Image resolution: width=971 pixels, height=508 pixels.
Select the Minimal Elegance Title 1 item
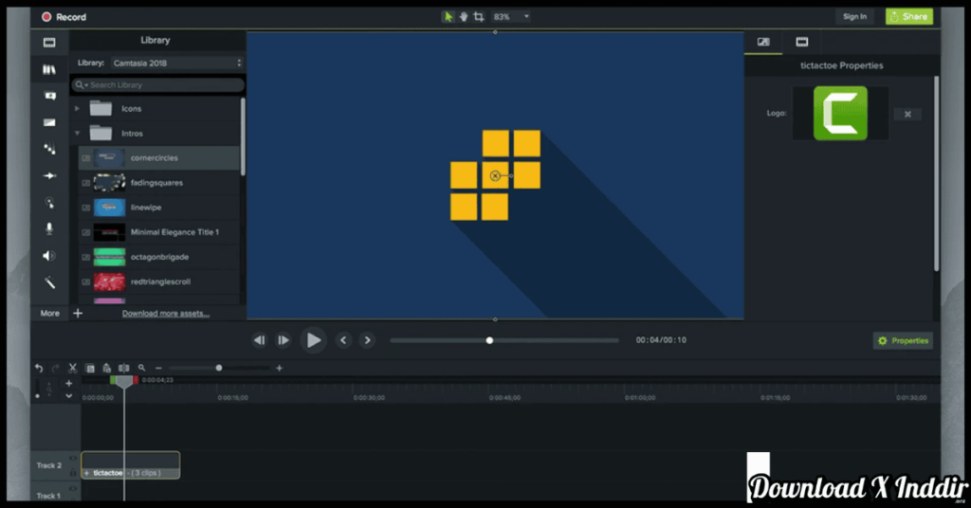click(159, 232)
